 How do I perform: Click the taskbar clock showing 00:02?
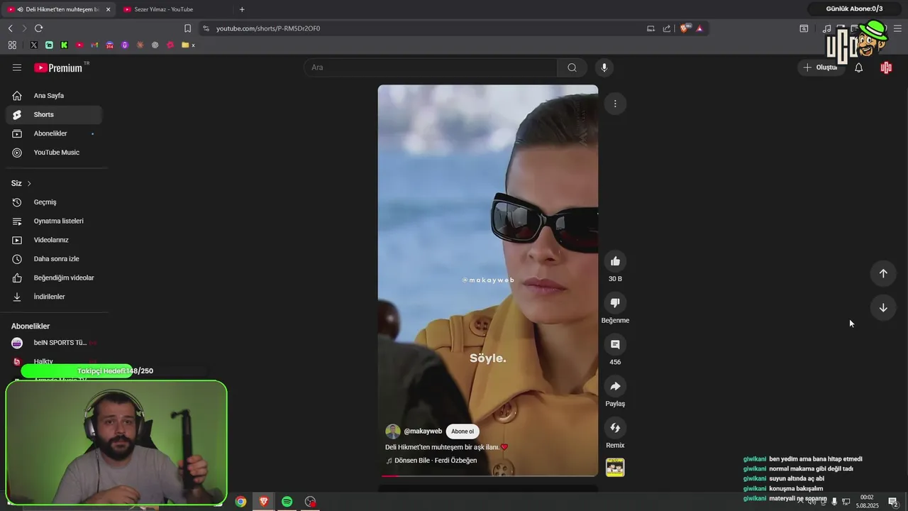pos(867,502)
